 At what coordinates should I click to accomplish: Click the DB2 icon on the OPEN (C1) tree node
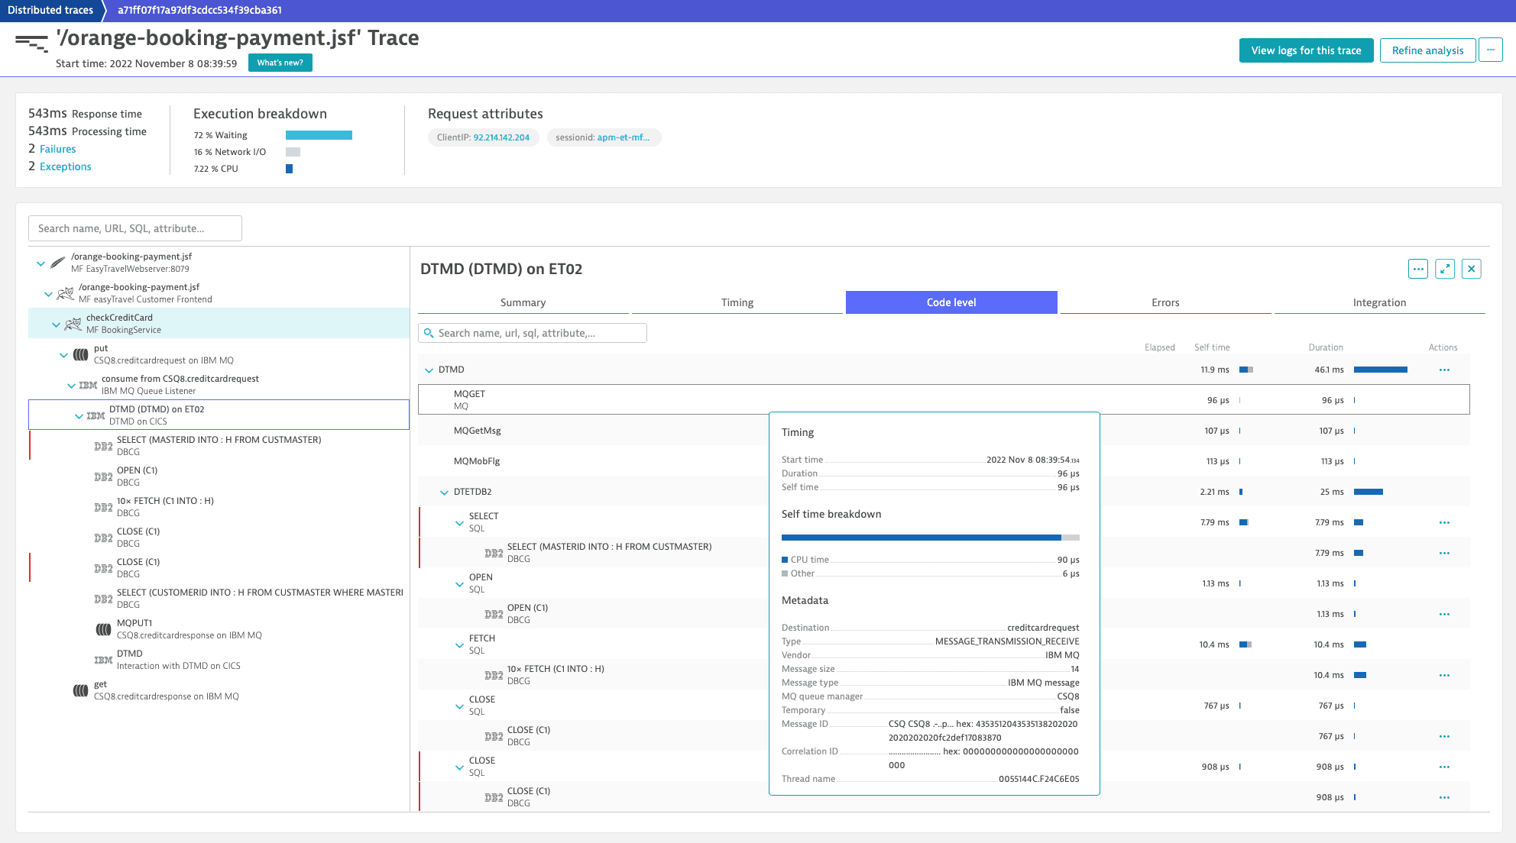(103, 476)
